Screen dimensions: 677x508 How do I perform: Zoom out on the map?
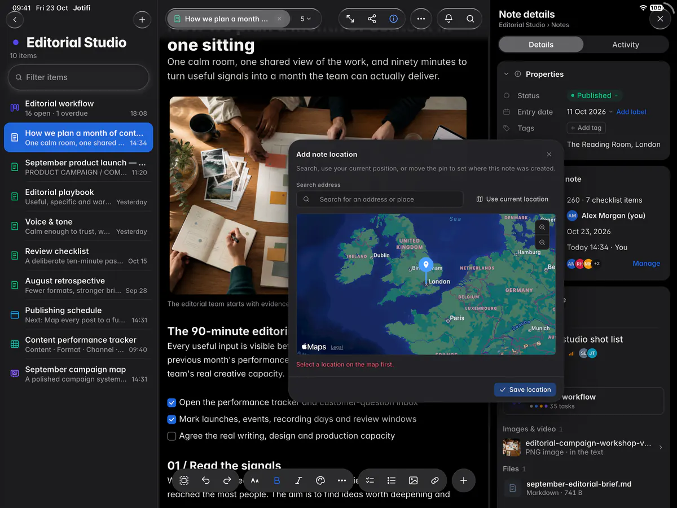tap(542, 242)
